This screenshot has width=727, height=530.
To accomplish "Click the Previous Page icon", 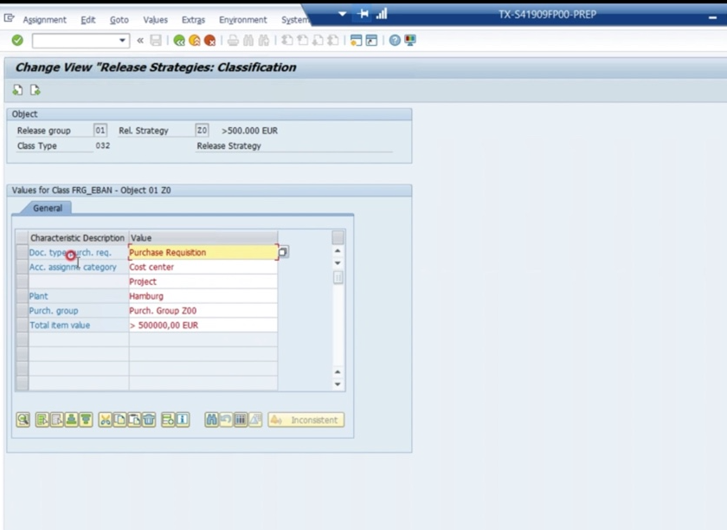I will tap(302, 41).
